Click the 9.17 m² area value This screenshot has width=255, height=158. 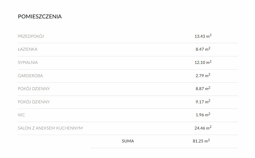pos(203,102)
